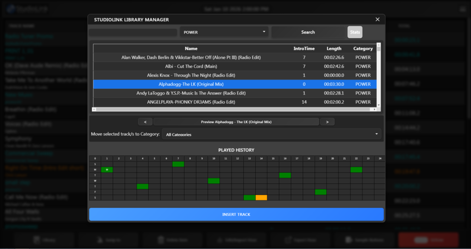Image resolution: width=471 pixels, height=249 pixels.
Task: Click green Monday hour 1 cell marked M
Action: click(x=107, y=170)
